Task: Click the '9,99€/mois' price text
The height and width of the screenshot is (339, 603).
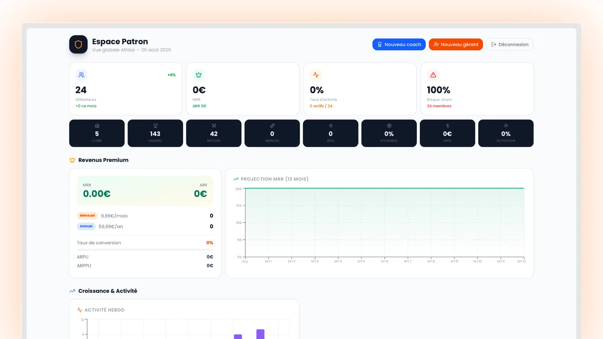Action: 114,216
